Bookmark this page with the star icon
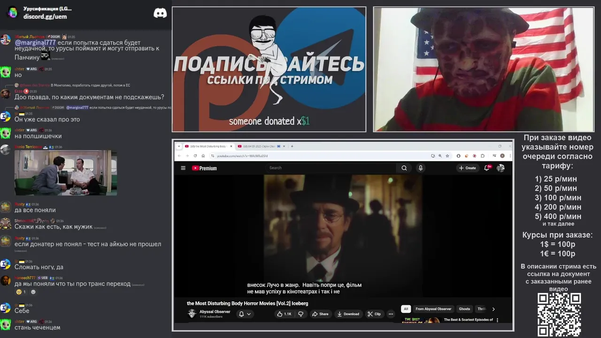 tap(447, 156)
